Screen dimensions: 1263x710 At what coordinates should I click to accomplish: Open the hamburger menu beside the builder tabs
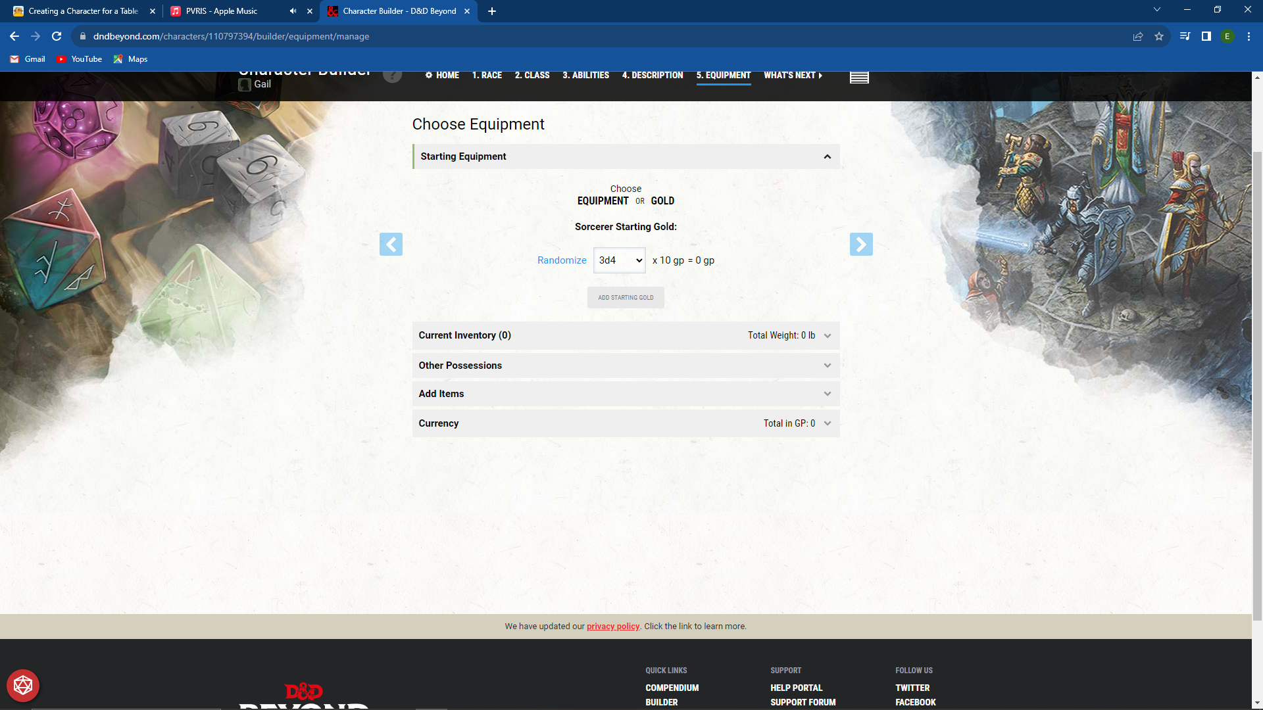tap(859, 77)
